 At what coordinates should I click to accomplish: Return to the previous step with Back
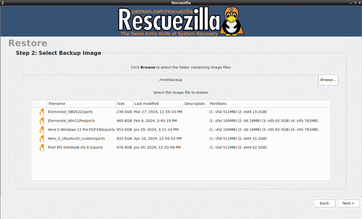pos(324,203)
